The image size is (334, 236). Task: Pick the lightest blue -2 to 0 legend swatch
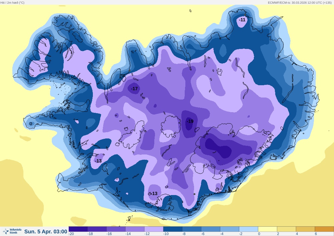[x=248, y=229]
